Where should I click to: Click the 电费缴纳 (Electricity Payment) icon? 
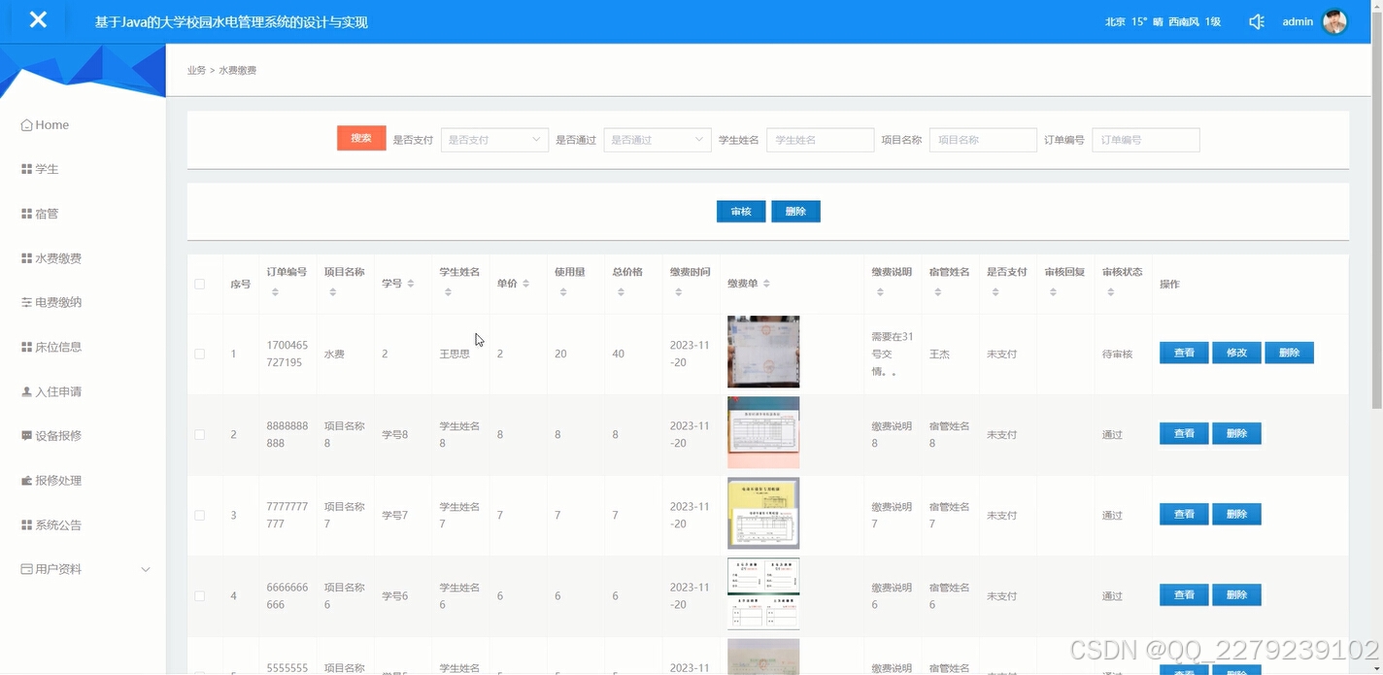(26, 302)
